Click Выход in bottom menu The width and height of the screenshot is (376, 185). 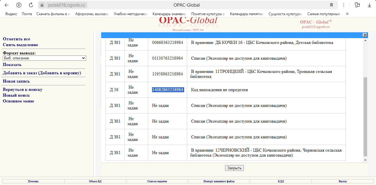343,181
